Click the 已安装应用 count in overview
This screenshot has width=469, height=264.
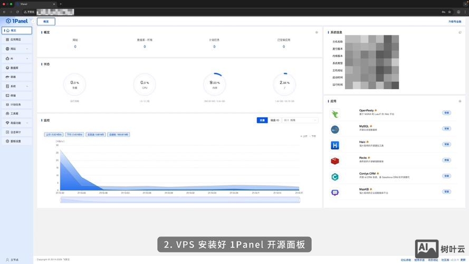(x=283, y=46)
